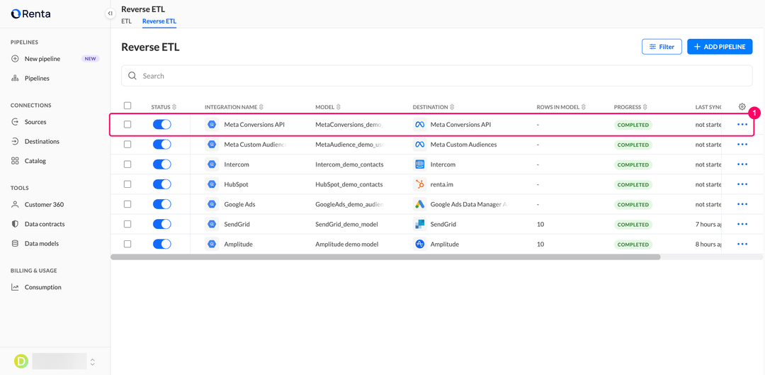Click the Amplitude destination icon
Screen dimensions: 765x375
click(419, 244)
